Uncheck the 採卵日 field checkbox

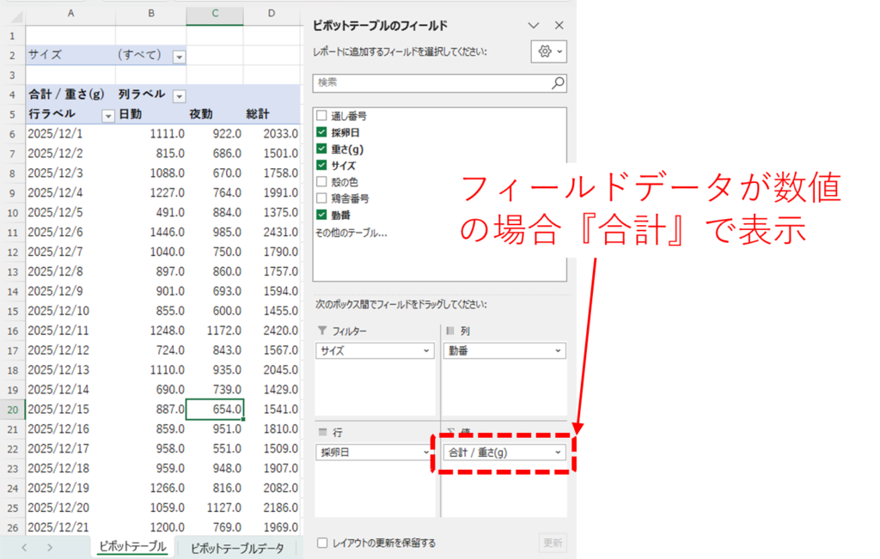[x=321, y=132]
